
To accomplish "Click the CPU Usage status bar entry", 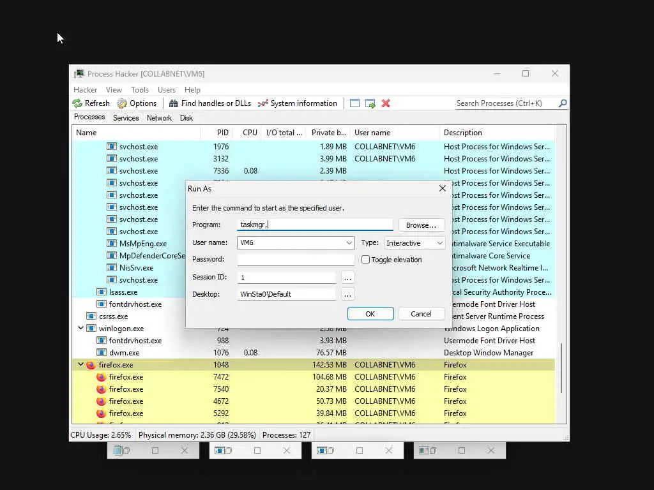I will click(x=100, y=435).
